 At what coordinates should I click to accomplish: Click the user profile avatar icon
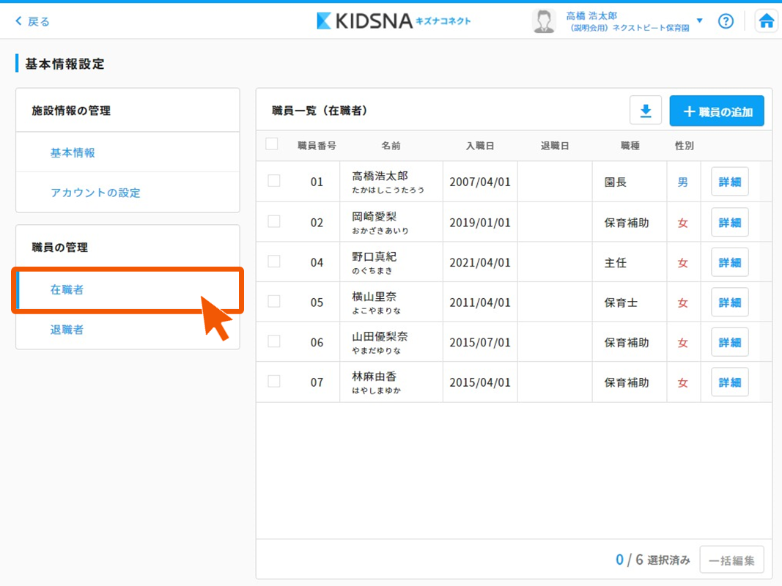coord(544,21)
